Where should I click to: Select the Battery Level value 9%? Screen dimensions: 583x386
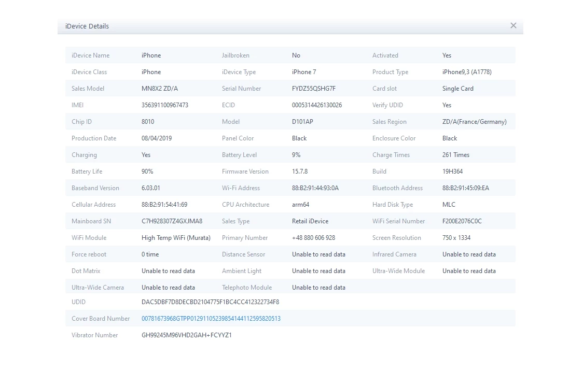coord(296,155)
